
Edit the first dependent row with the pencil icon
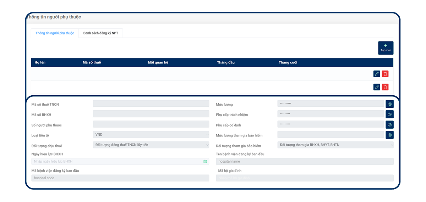click(377, 74)
